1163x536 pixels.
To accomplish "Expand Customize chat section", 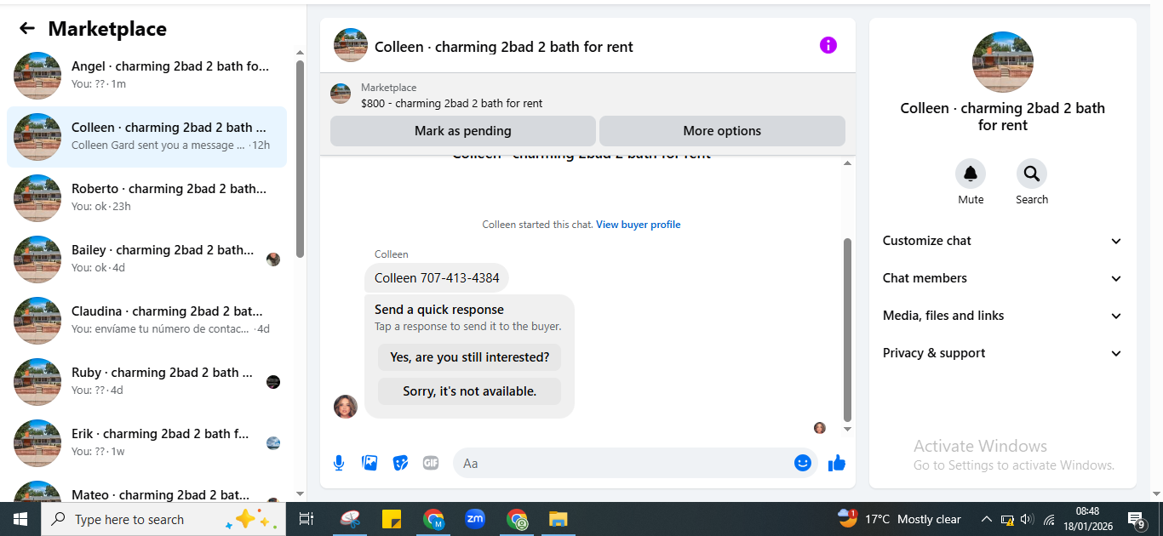I will click(1003, 241).
